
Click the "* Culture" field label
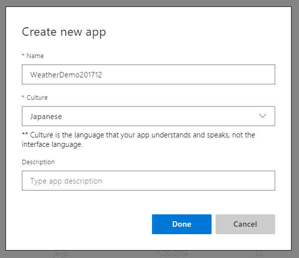pos(35,98)
